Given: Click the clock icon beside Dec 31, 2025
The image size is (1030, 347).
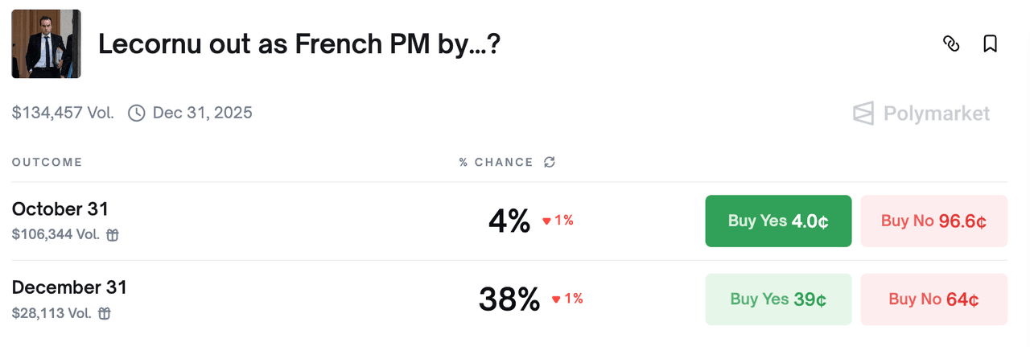Looking at the screenshot, I should [x=137, y=113].
